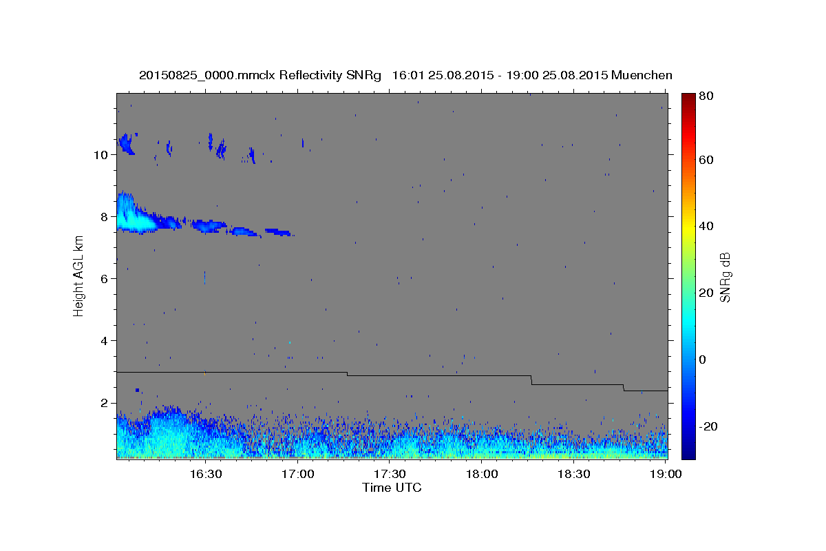Select the 17:30 time tick label
Screen dimensions: 826x551
[390, 474]
